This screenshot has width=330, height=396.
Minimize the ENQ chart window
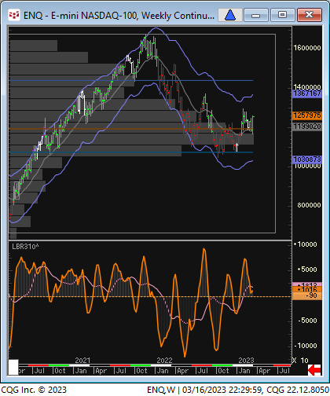pyautogui.click(x=255, y=15)
